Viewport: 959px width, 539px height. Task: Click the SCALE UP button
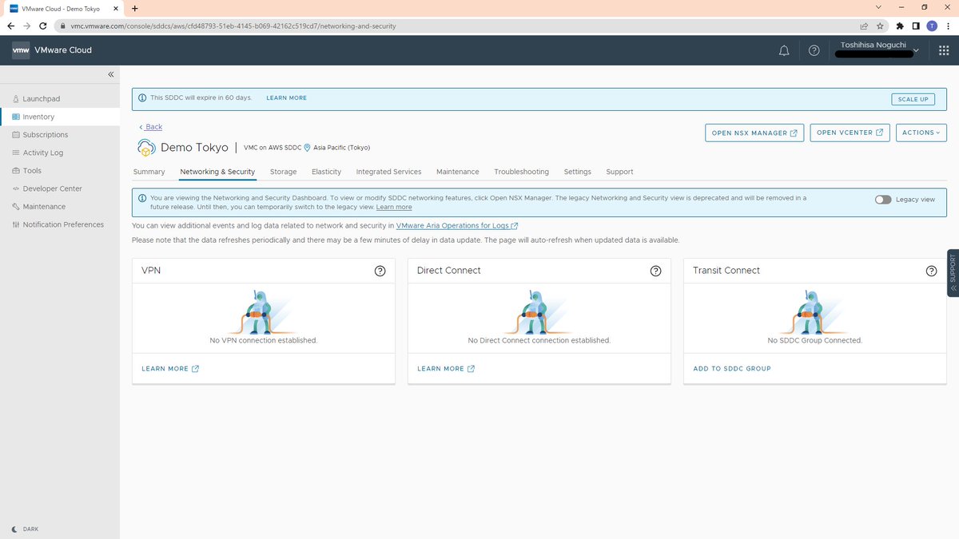[913, 99]
